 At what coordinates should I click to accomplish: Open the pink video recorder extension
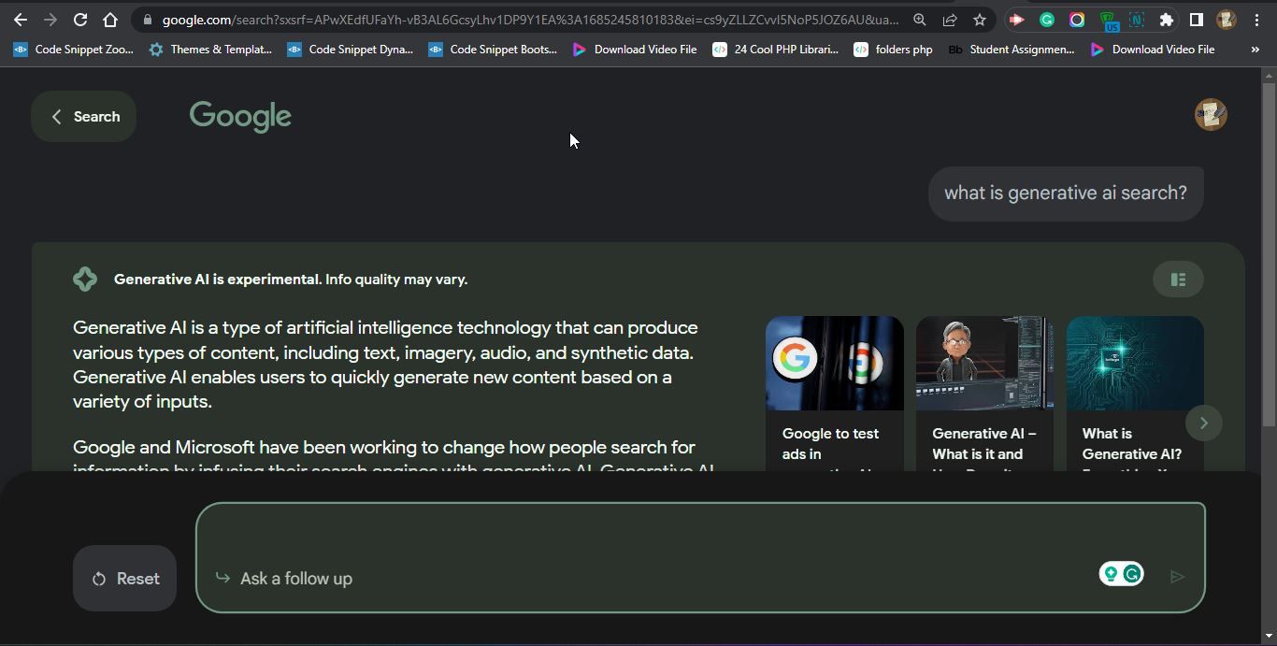pos(1017,20)
